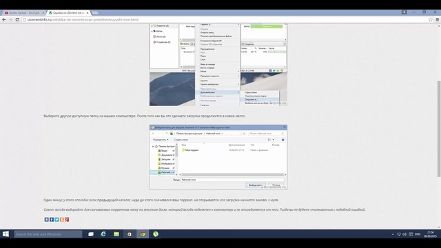The height and width of the screenshot is (248, 441).
Task: Launch Internet Explorer from taskbar
Action: click(103, 234)
